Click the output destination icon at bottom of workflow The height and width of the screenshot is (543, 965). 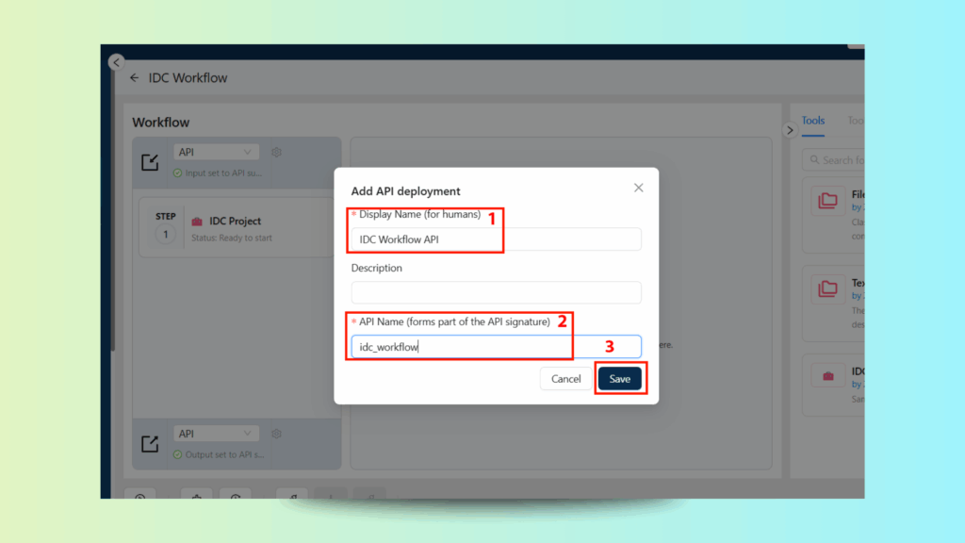tap(150, 443)
